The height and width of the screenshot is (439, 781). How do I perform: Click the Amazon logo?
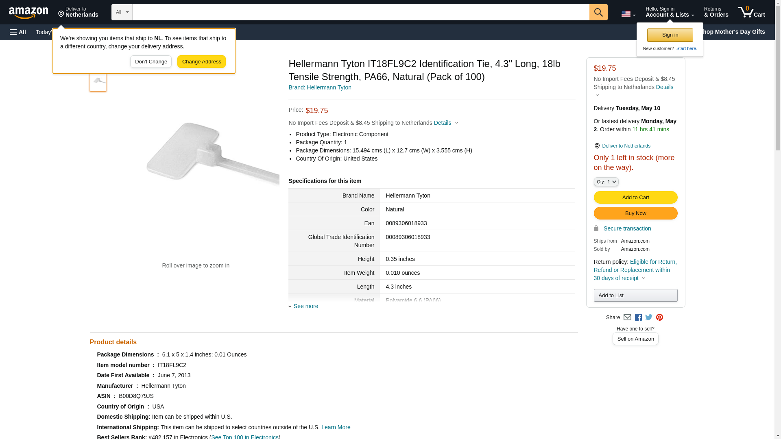click(28, 13)
